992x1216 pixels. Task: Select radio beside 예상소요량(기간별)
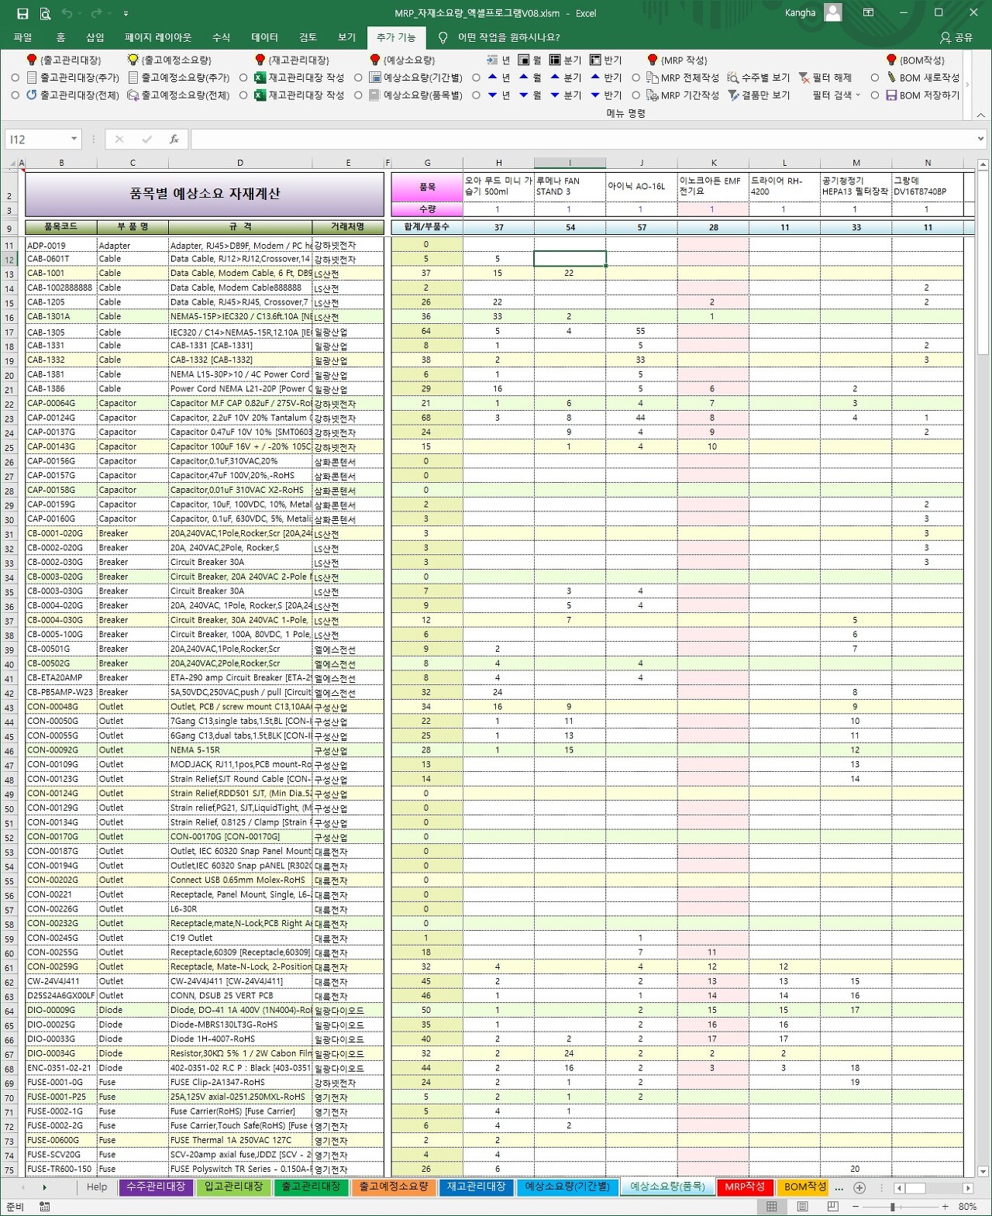[x=358, y=78]
